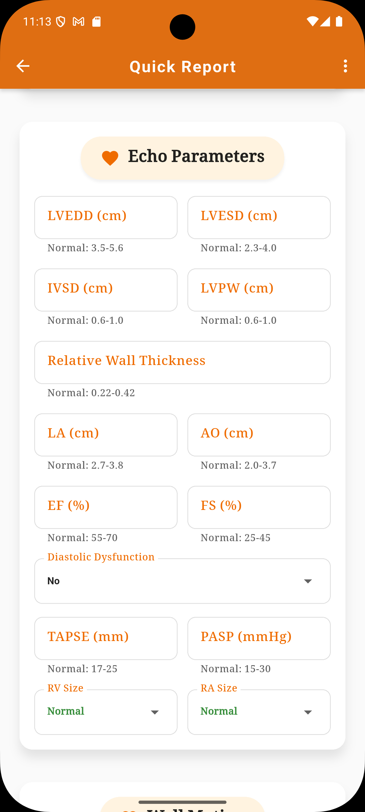The image size is (365, 812).
Task: Expand the Diastolic Dysfunction dropdown
Action: [182, 581]
